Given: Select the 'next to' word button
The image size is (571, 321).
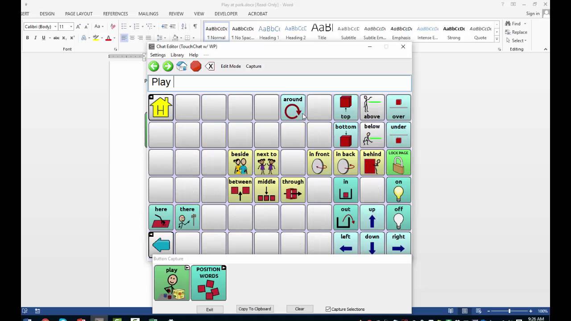Looking at the screenshot, I should tap(266, 163).
